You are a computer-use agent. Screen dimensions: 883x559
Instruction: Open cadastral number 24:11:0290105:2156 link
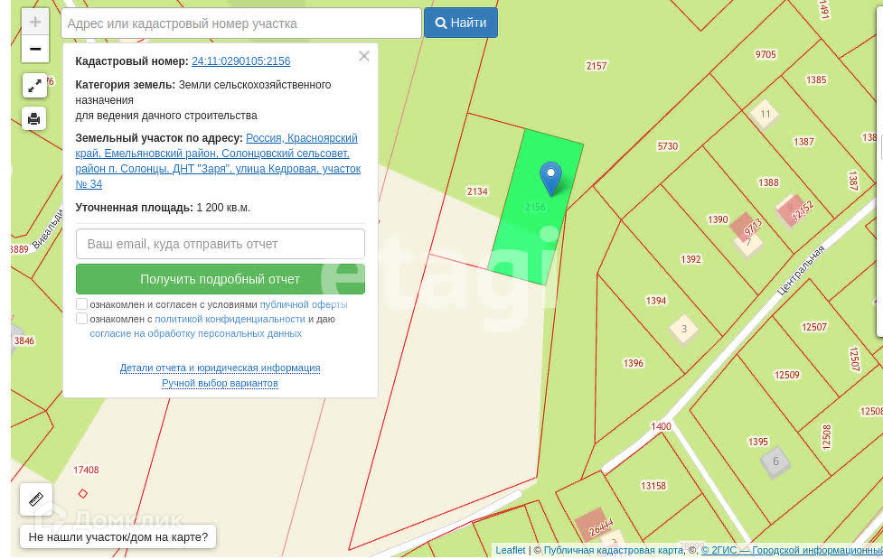tap(241, 61)
